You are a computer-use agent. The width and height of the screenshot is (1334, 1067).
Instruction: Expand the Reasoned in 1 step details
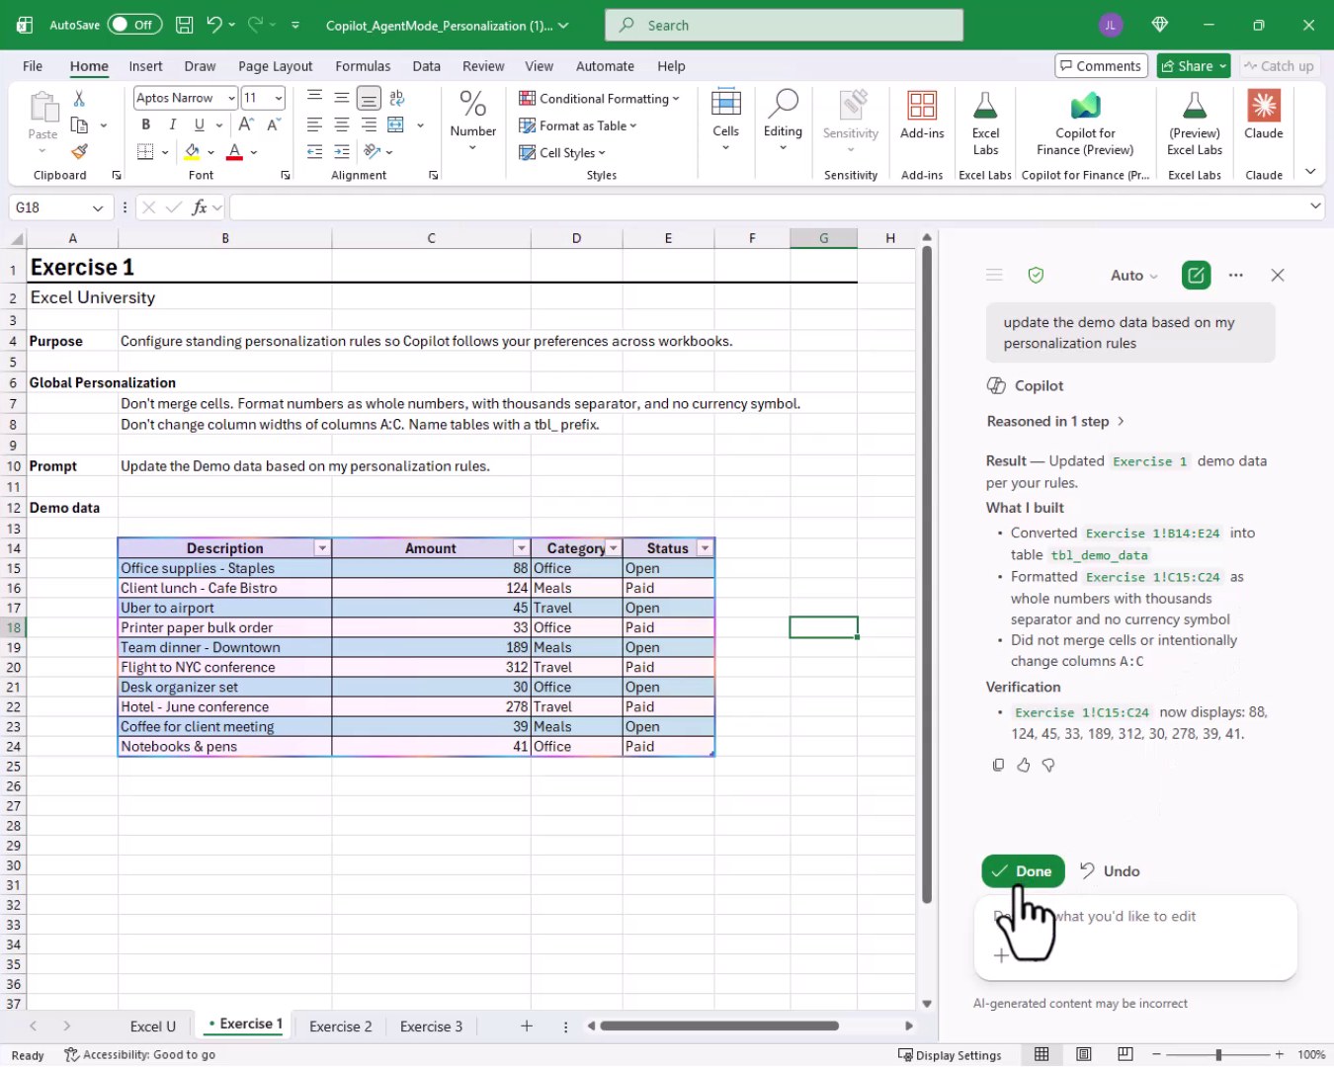click(x=1055, y=422)
